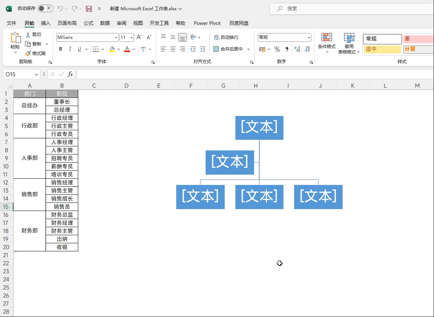Select the 常规 Normal cell style
The height and width of the screenshot is (317, 434).
tap(382, 39)
